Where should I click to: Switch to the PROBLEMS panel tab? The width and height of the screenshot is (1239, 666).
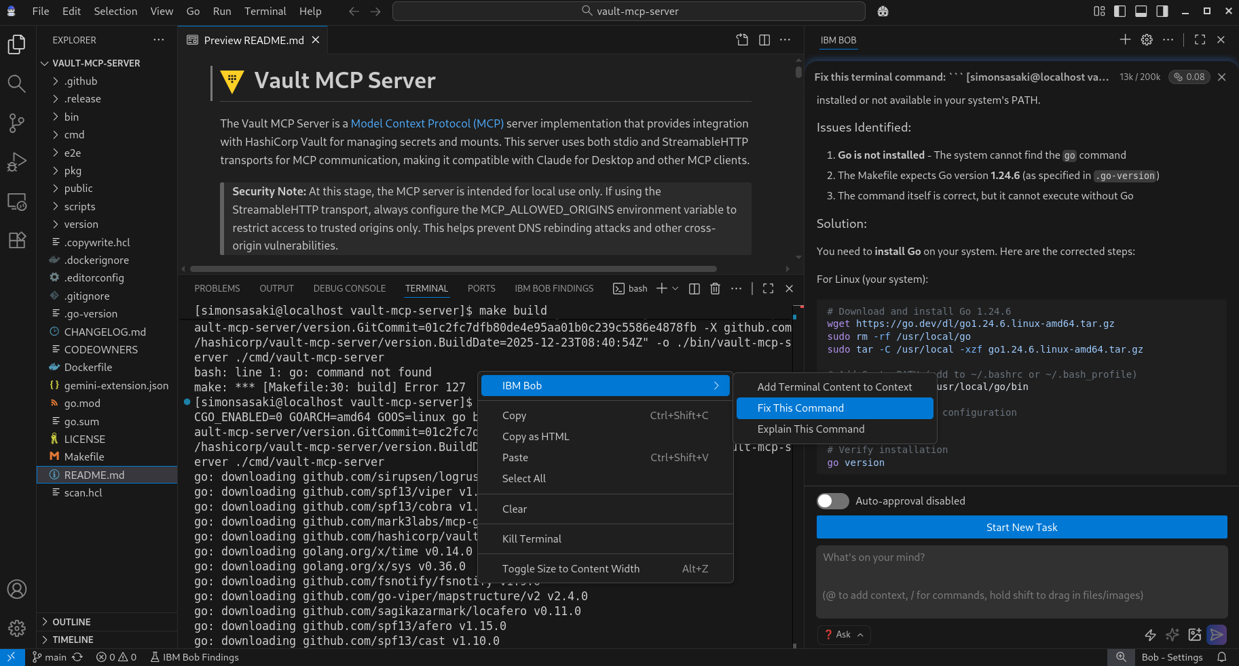click(x=217, y=288)
